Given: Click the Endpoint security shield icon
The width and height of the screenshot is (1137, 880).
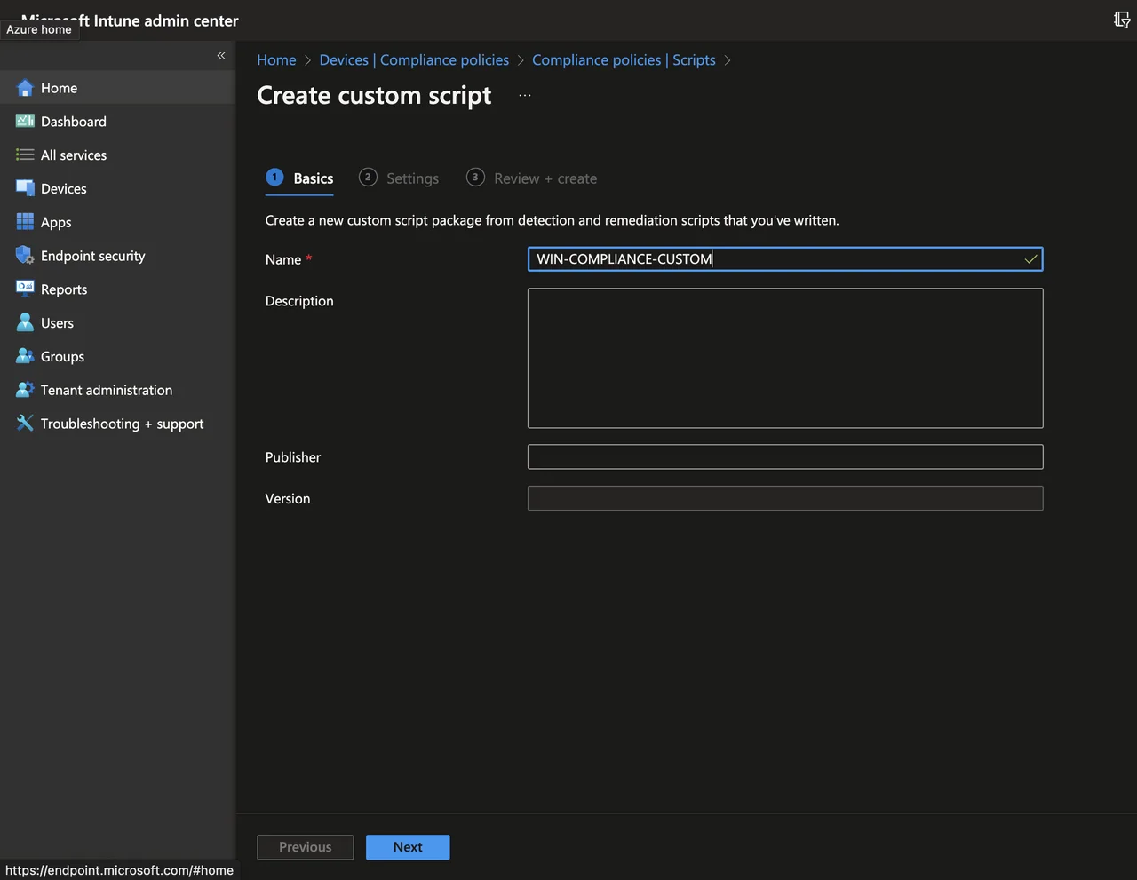Looking at the screenshot, I should pyautogui.click(x=25, y=256).
